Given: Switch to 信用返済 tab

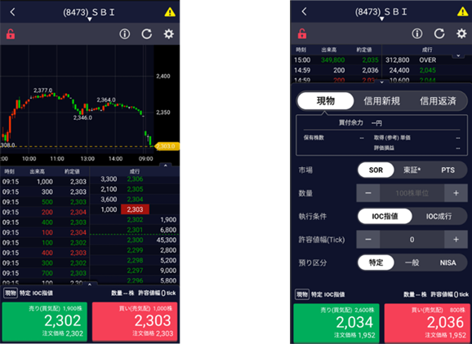Looking at the screenshot, I should tap(438, 101).
